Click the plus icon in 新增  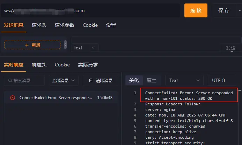click(27, 45)
